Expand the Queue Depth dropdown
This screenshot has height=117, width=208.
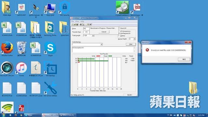134,39
